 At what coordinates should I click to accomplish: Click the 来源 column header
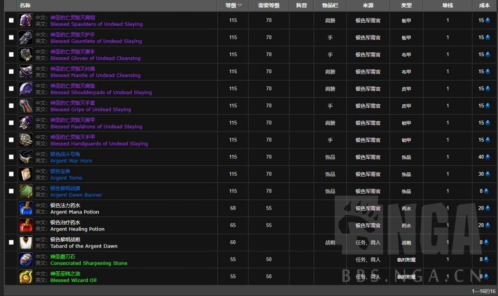tap(368, 5)
